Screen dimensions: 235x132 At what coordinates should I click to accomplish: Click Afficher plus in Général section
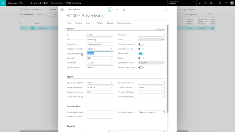pos(160,29)
